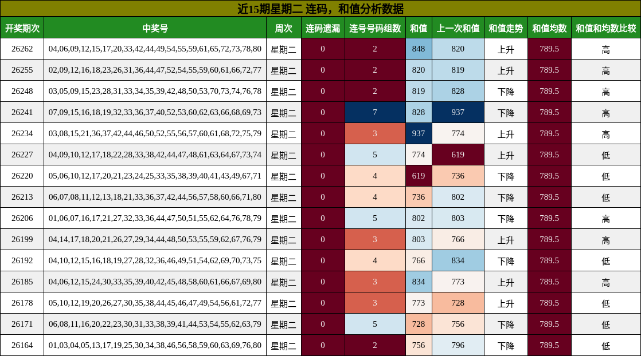This screenshot has width=641, height=356.
Task: Click the 连码遗漏 column header
Action: [x=323, y=28]
